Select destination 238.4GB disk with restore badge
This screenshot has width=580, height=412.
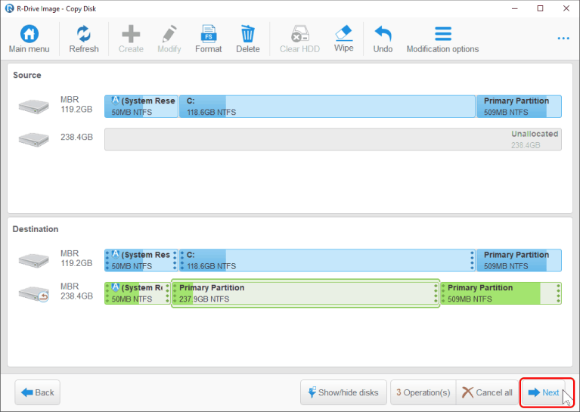[34, 293]
